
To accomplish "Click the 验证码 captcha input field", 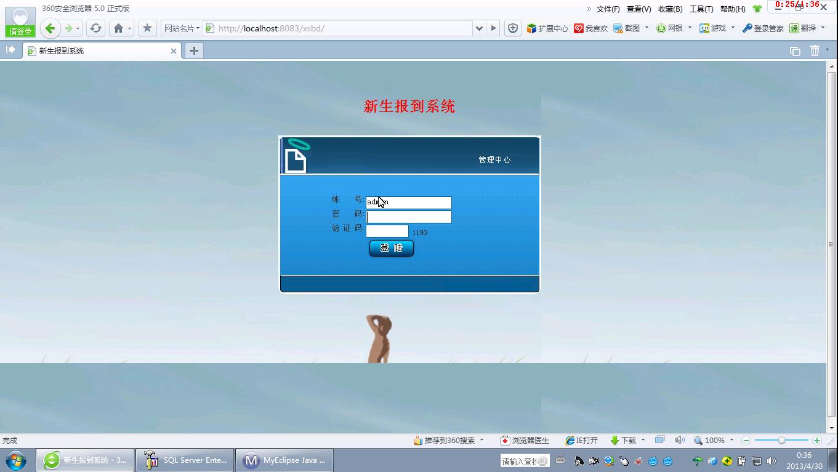I will click(x=387, y=231).
